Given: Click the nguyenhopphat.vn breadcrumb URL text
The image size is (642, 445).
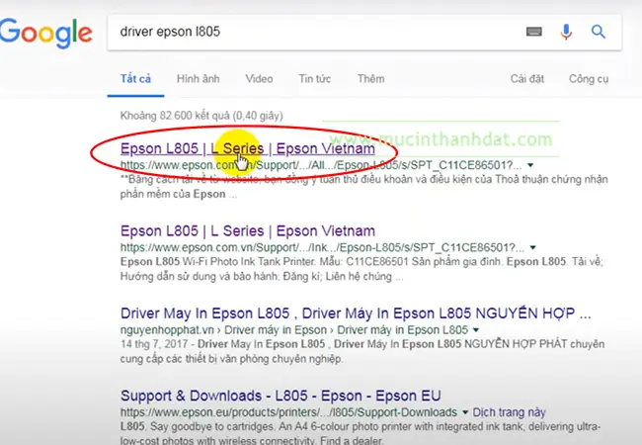Looking at the screenshot, I should pyautogui.click(x=294, y=330).
